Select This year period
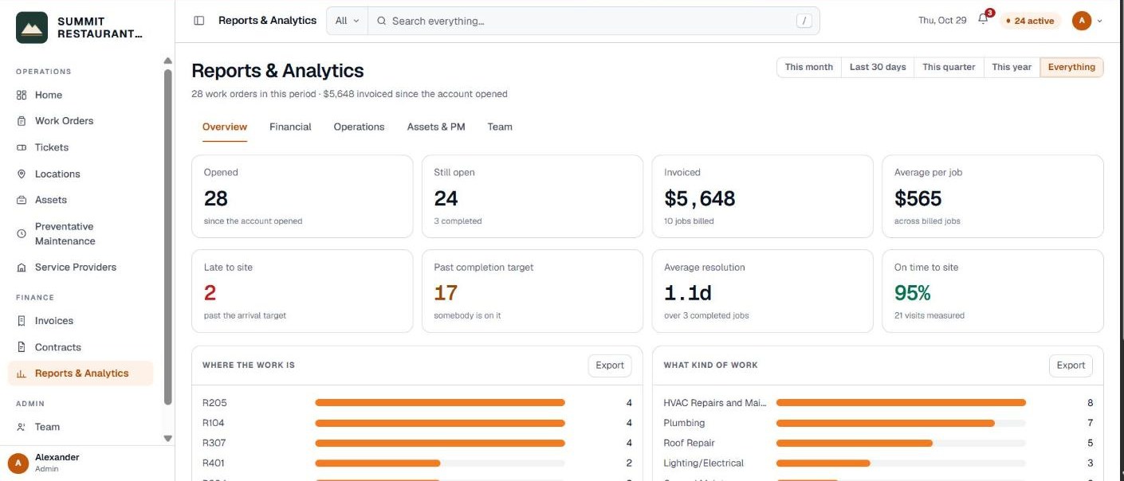 (1012, 67)
